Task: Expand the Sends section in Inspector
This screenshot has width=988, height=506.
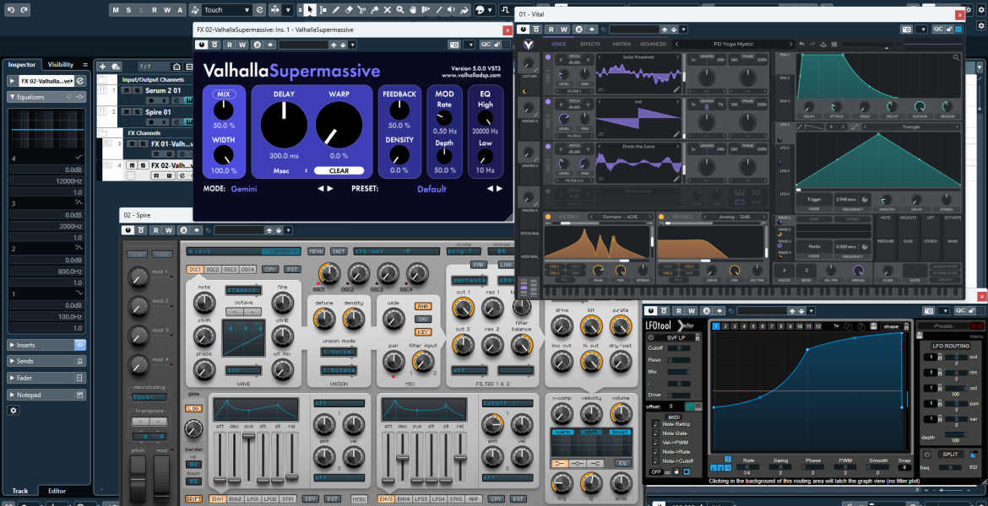Action: (46, 361)
